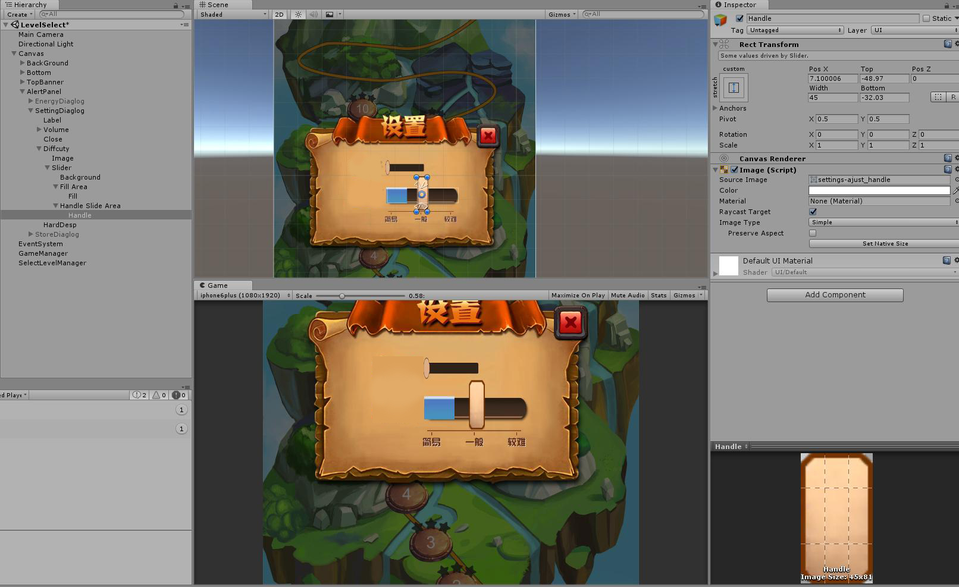Image resolution: width=959 pixels, height=587 pixels.
Task: Open Rect Transform help book icon
Action: (x=947, y=44)
